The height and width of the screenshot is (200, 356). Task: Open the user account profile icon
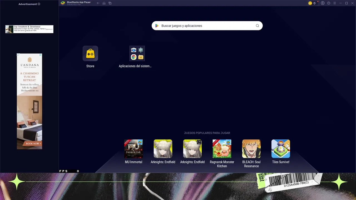tap(323, 3)
